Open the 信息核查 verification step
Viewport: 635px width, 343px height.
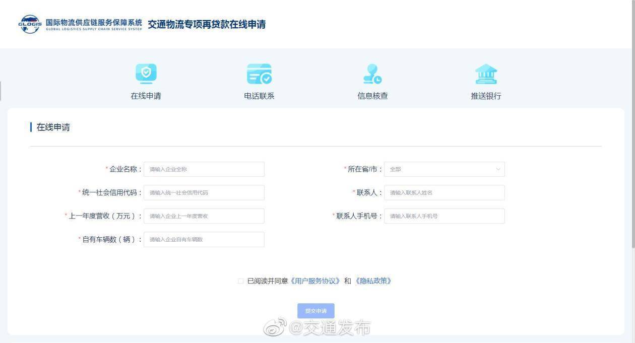pyautogui.click(x=372, y=96)
